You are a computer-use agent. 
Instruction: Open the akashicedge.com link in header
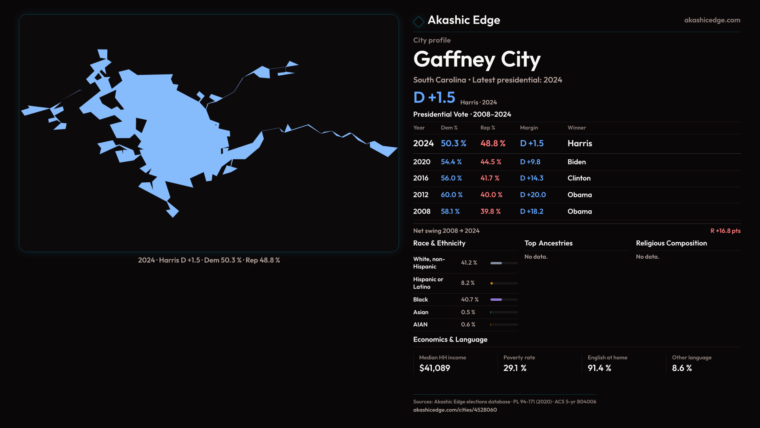pos(712,20)
